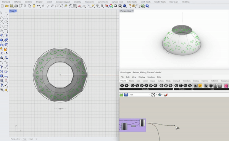
Task: Save Grasshopper definition with blue floppy icon
Action: (126, 95)
